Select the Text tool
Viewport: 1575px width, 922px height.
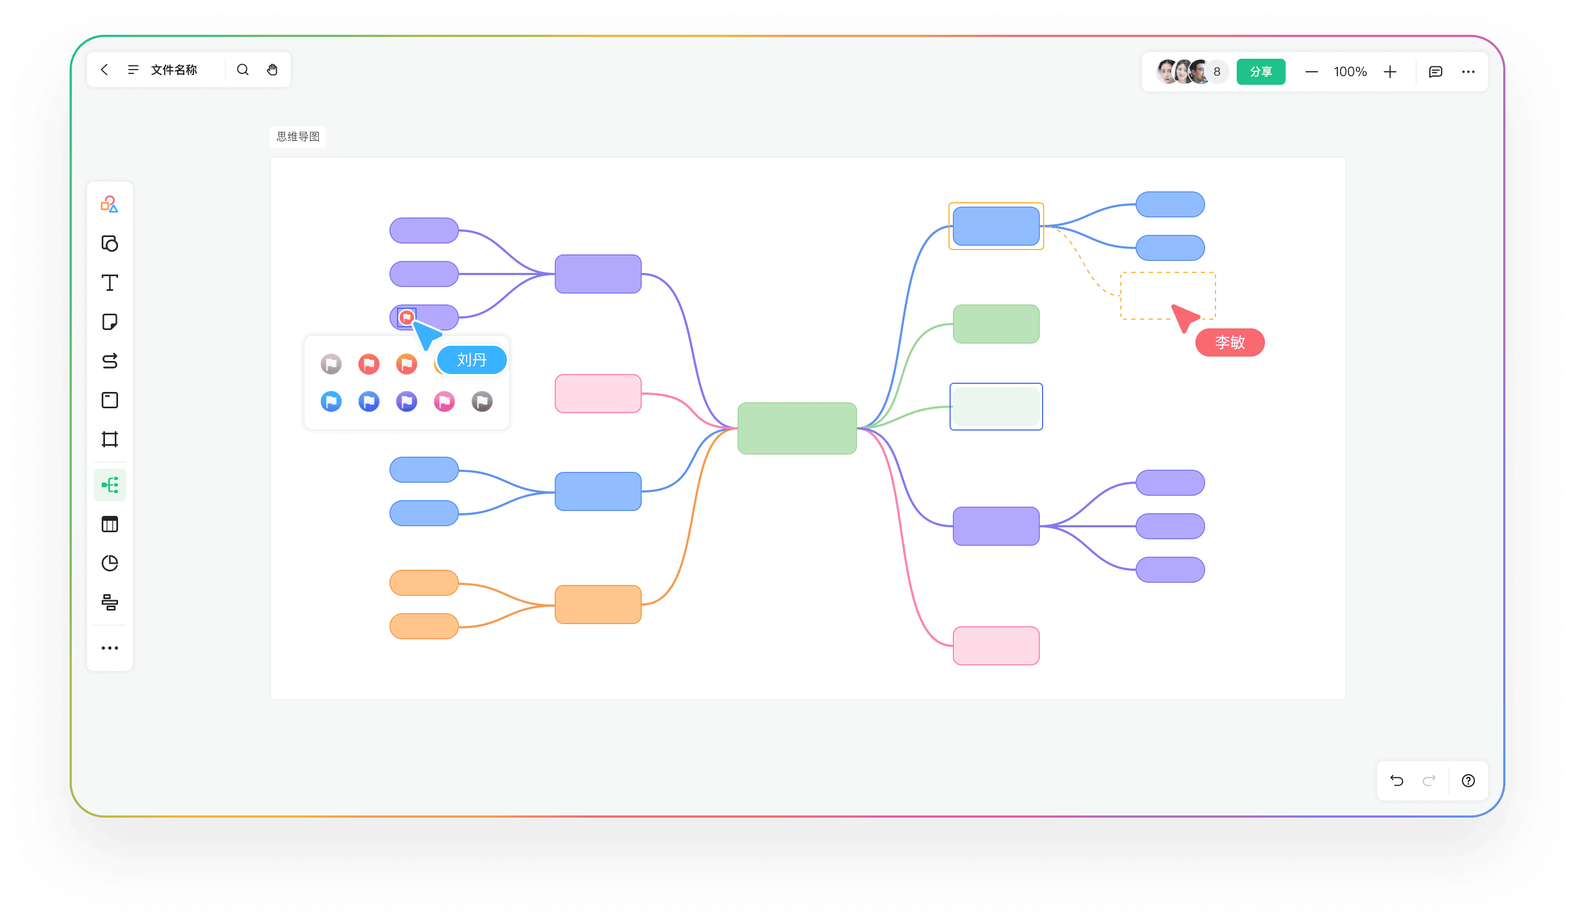click(x=109, y=282)
